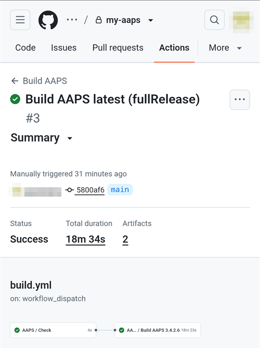The width and height of the screenshot is (260, 348).
Task: Open the Build AAPS 3.4.2.6 job node
Action: pyautogui.click(x=158, y=330)
